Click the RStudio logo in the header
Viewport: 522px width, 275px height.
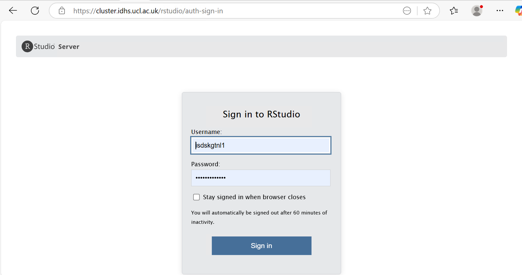tap(27, 46)
